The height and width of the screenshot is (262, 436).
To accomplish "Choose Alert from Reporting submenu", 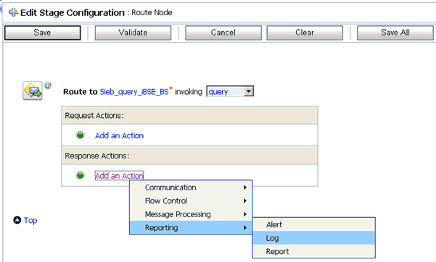I will 313,224.
